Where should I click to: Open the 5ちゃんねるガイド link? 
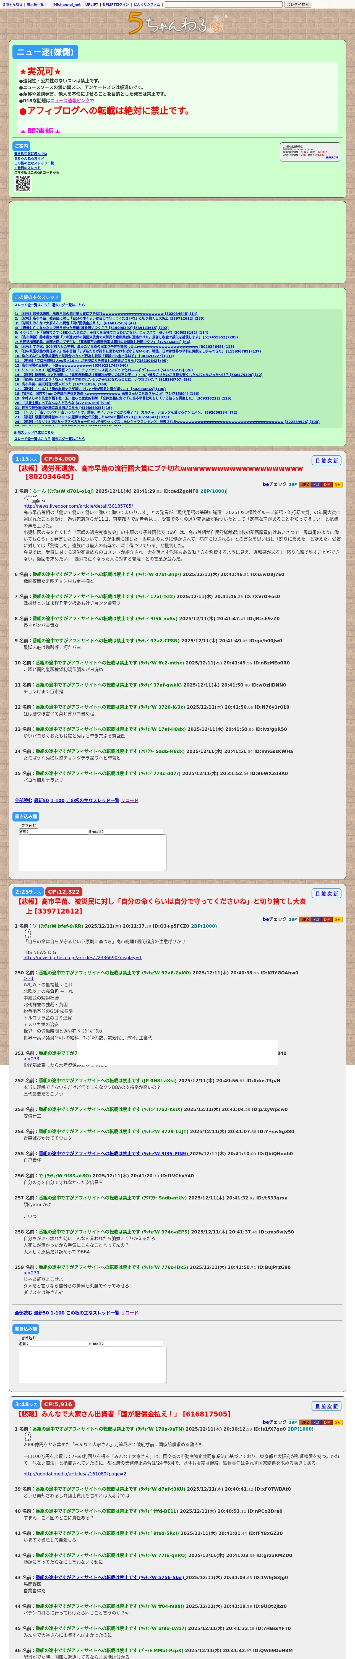pos(30,158)
